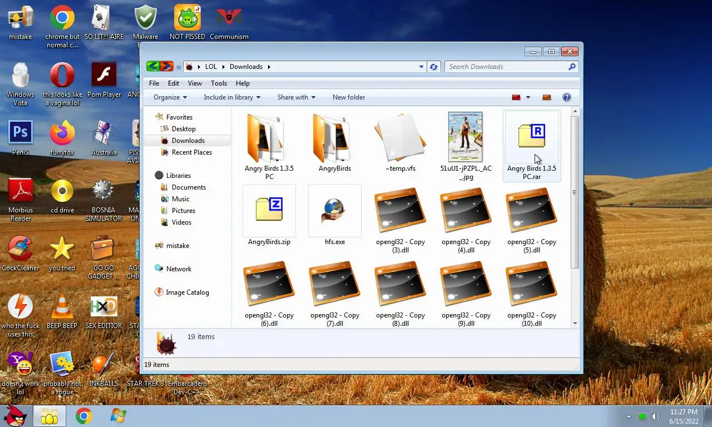Image resolution: width=712 pixels, height=427 pixels.
Task: Create a New folder
Action: (x=349, y=97)
